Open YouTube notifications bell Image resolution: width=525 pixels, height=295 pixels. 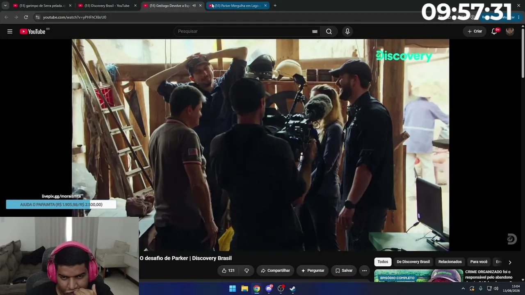pyautogui.click(x=495, y=32)
